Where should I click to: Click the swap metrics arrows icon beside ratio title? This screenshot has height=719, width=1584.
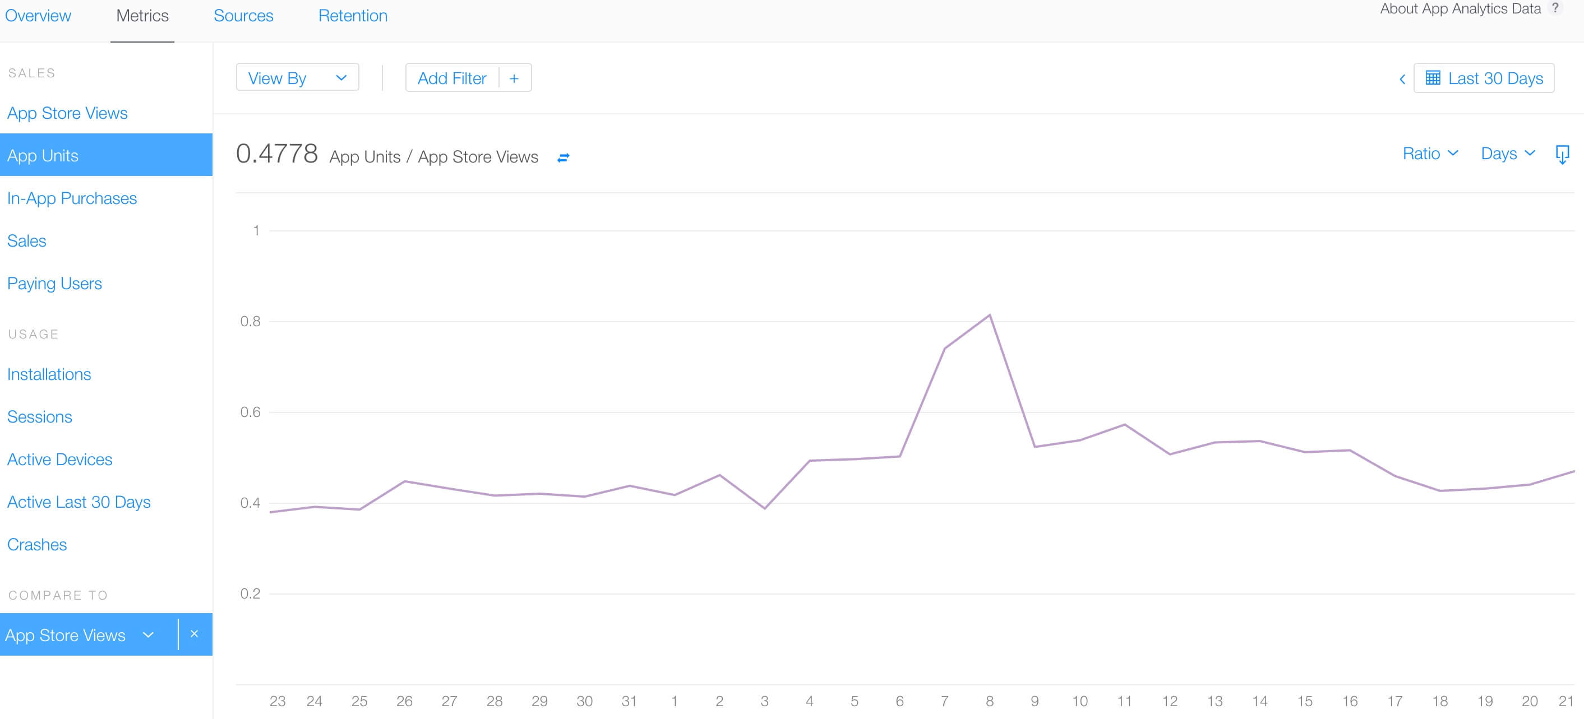[x=564, y=157]
